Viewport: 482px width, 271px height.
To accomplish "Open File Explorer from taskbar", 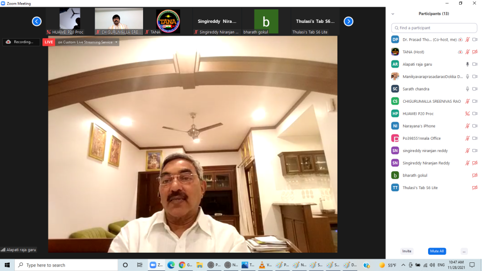I will click(200, 265).
